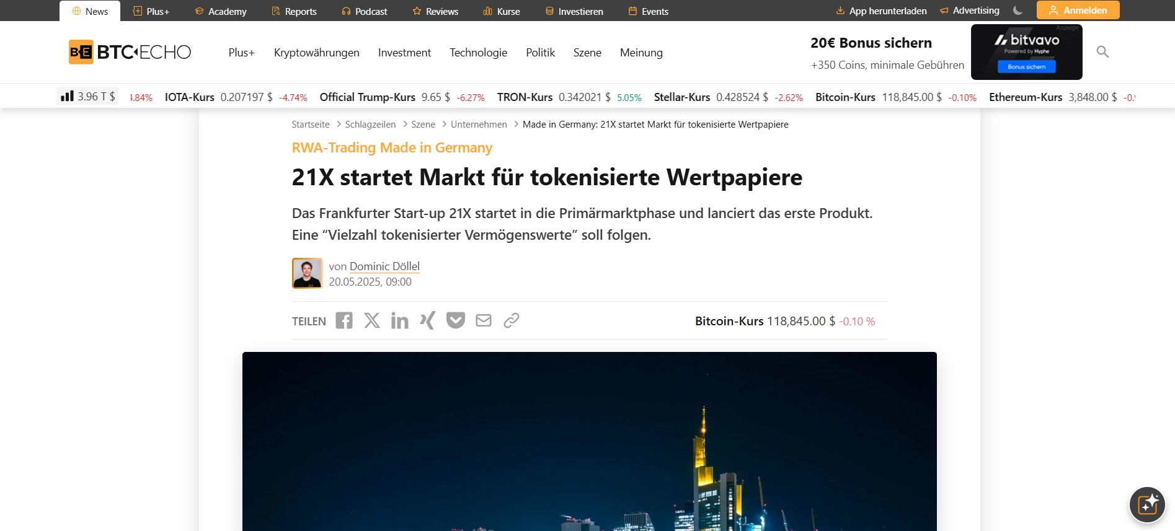The width and height of the screenshot is (1175, 531).
Task: Open the bitvavo Bonus sichern ad
Action: [1027, 52]
